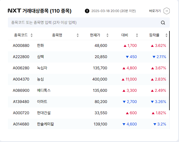The width and height of the screenshot is (179, 142).
Task: Select stock code A000880
Action: 21,45
